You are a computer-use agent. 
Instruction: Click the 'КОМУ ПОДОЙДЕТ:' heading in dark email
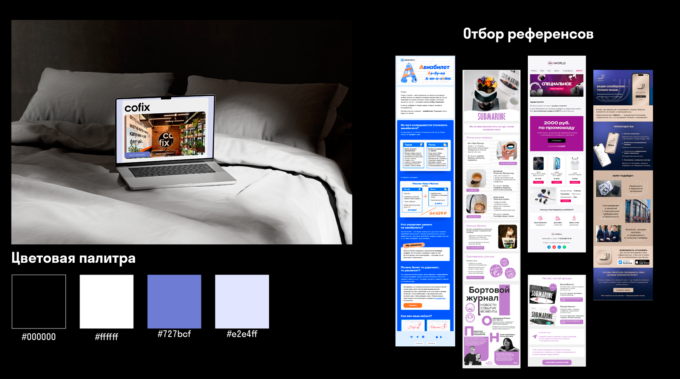[x=623, y=176]
